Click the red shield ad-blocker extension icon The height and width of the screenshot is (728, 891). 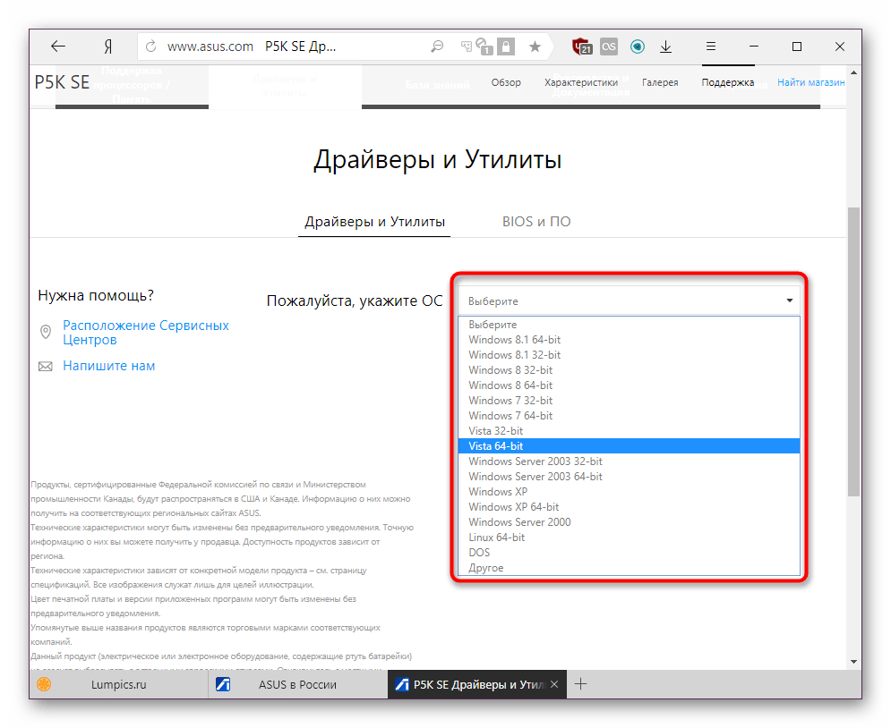click(x=582, y=47)
